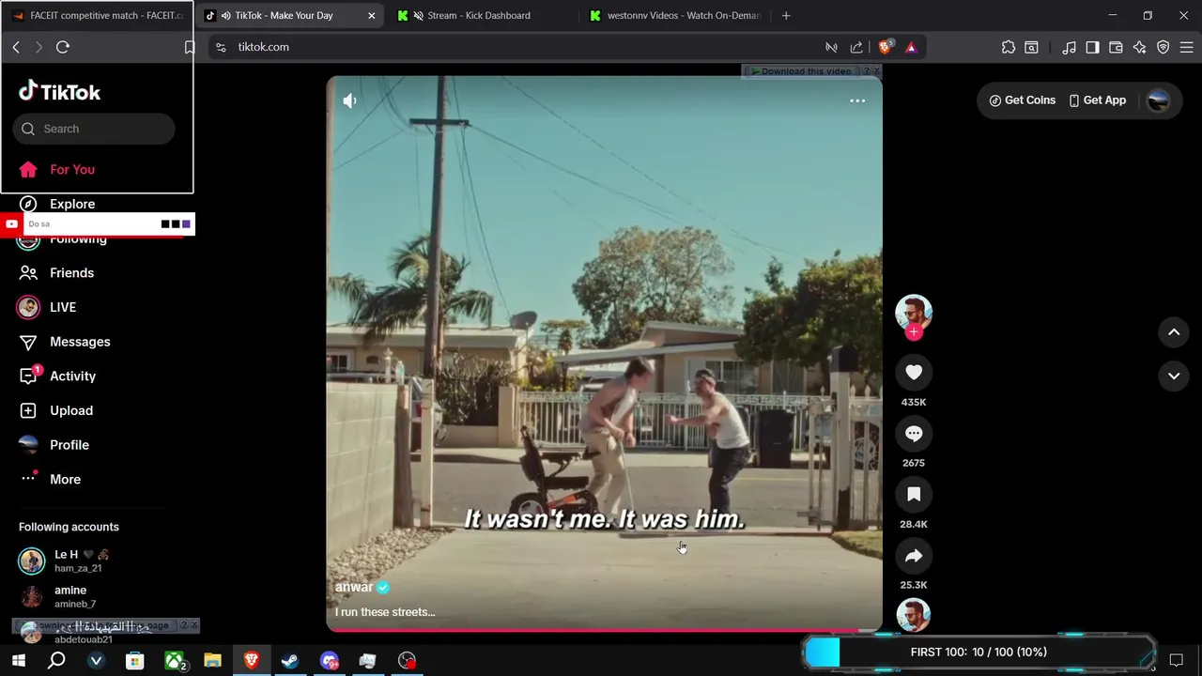The image size is (1202, 676).
Task: Open the anwar creator name link
Action: [354, 587]
